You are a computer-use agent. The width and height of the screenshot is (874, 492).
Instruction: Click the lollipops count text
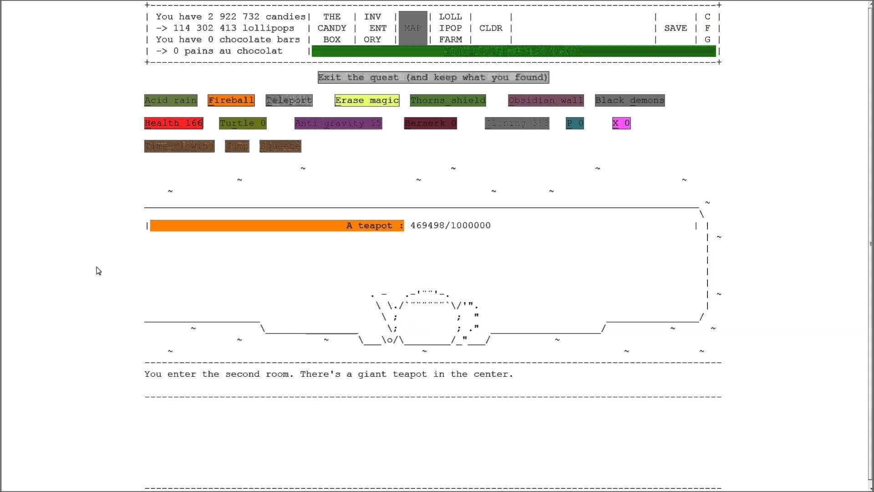[225, 28]
